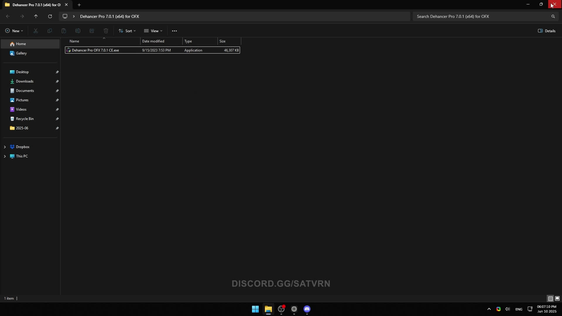Expand the Dropbox sidebar entry
The width and height of the screenshot is (562, 316).
coord(5,147)
